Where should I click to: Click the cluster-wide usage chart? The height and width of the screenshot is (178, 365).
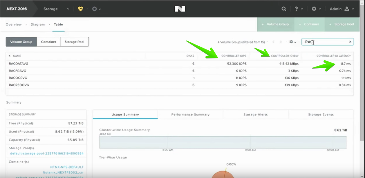(x=223, y=142)
